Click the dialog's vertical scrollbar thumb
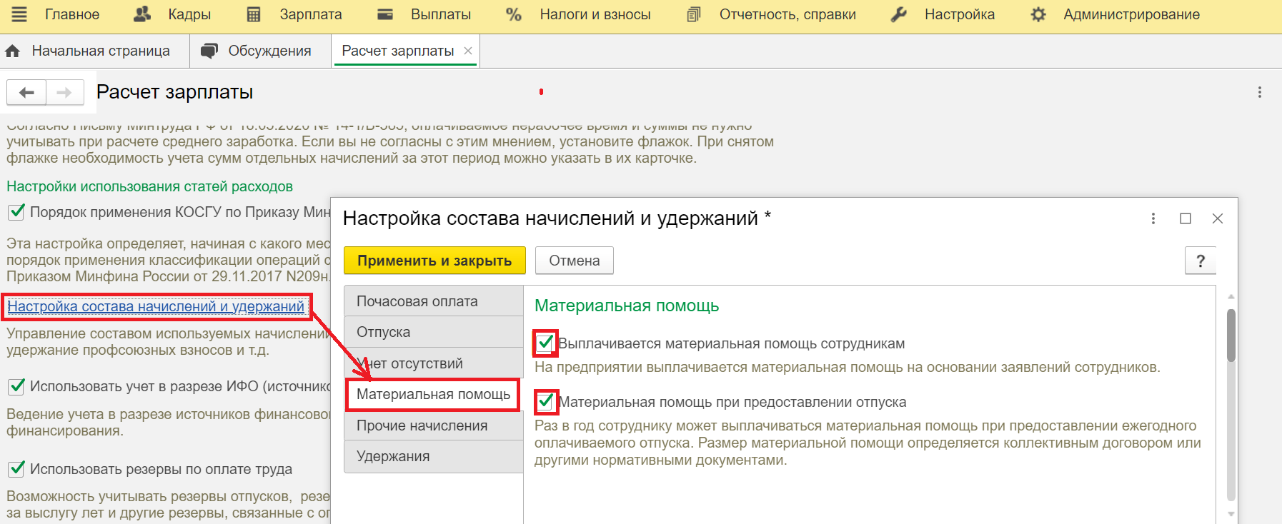1282x524 pixels. pos(1231,336)
